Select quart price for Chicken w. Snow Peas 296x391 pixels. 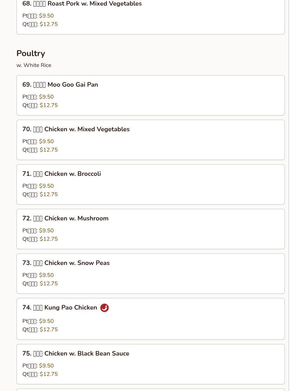[x=49, y=284]
